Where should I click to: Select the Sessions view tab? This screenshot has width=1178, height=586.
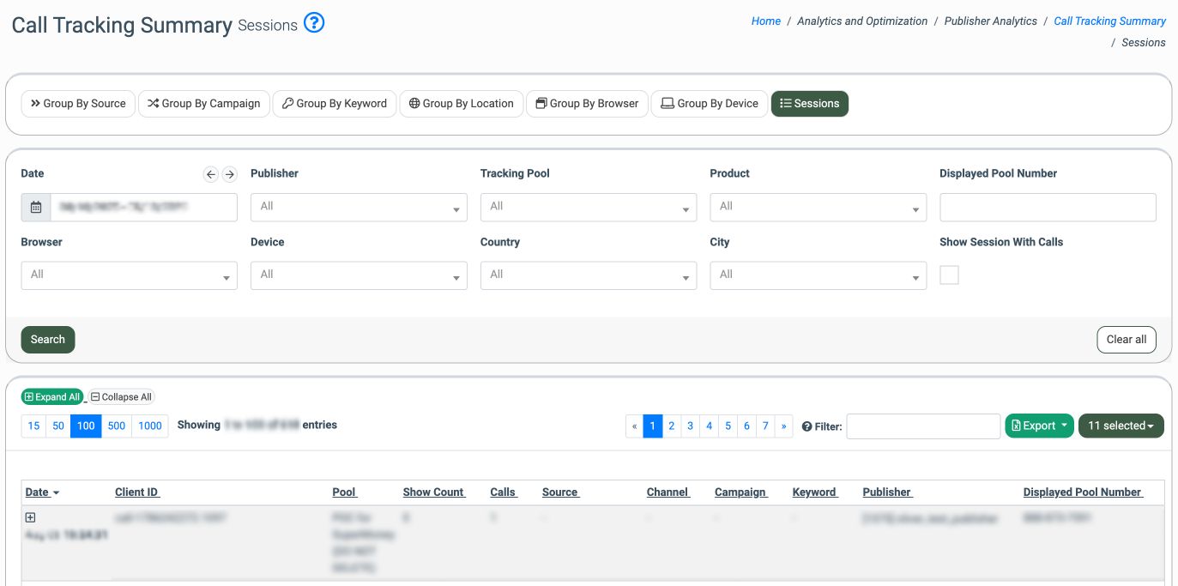coord(810,104)
